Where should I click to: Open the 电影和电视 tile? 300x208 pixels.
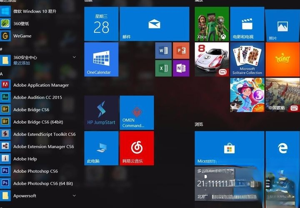coord(247,24)
